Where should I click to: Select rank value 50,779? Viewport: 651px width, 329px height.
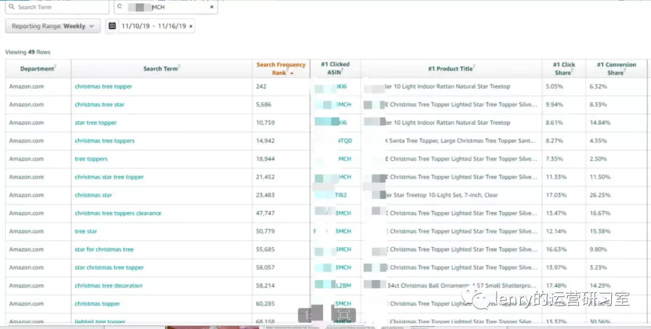[265, 231]
